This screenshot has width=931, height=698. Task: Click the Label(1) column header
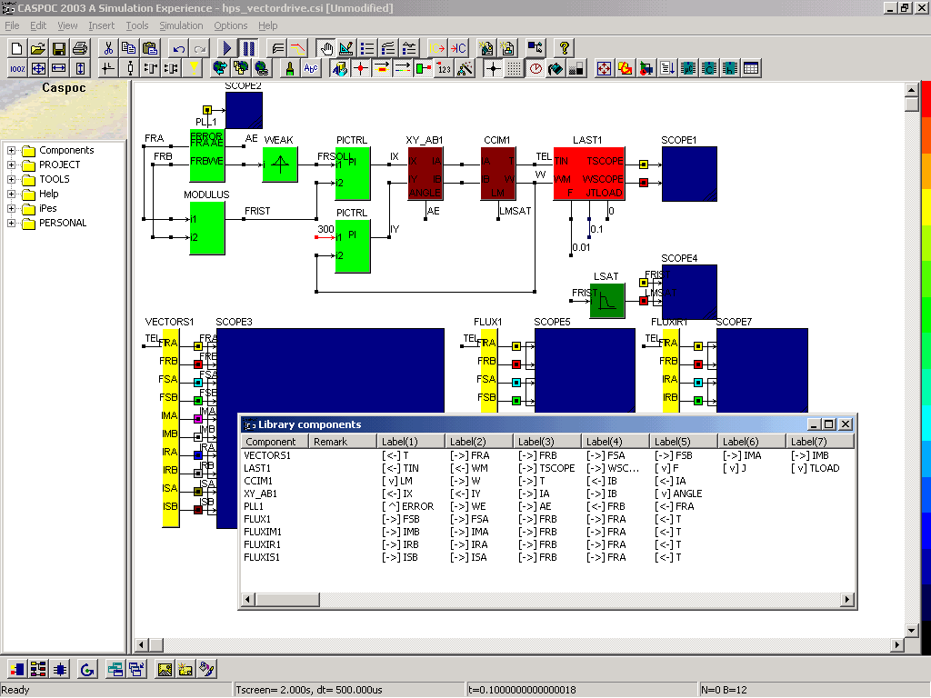411,442
